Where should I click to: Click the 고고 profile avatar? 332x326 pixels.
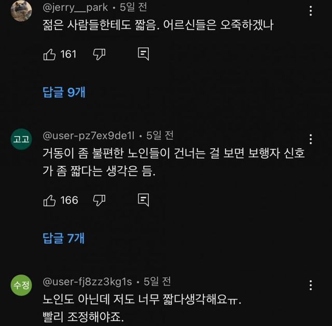[22, 139]
